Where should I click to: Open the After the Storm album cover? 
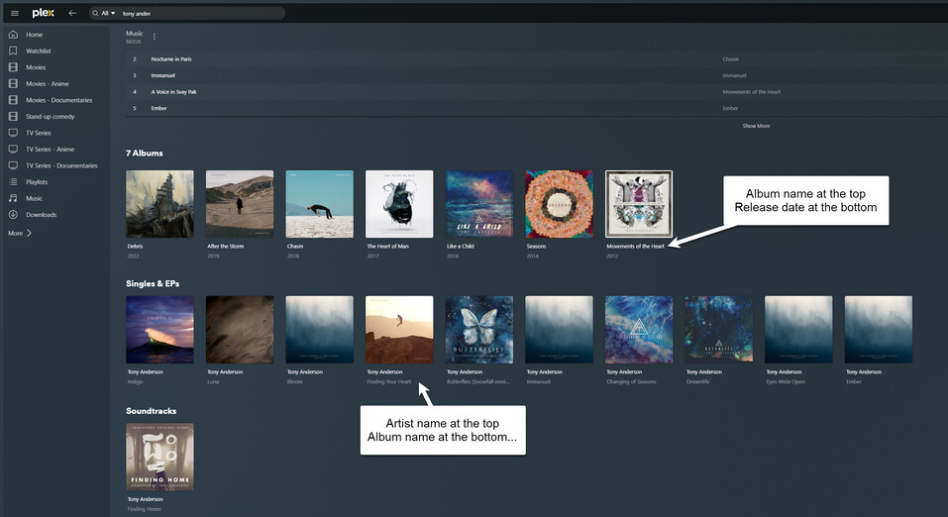point(240,204)
